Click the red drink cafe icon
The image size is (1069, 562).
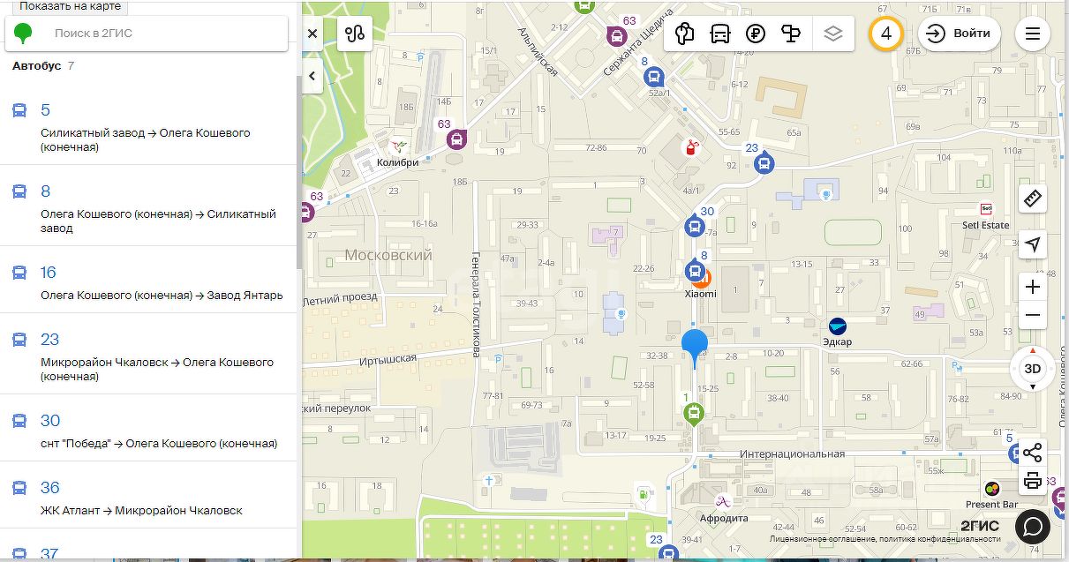pyautogui.click(x=693, y=146)
